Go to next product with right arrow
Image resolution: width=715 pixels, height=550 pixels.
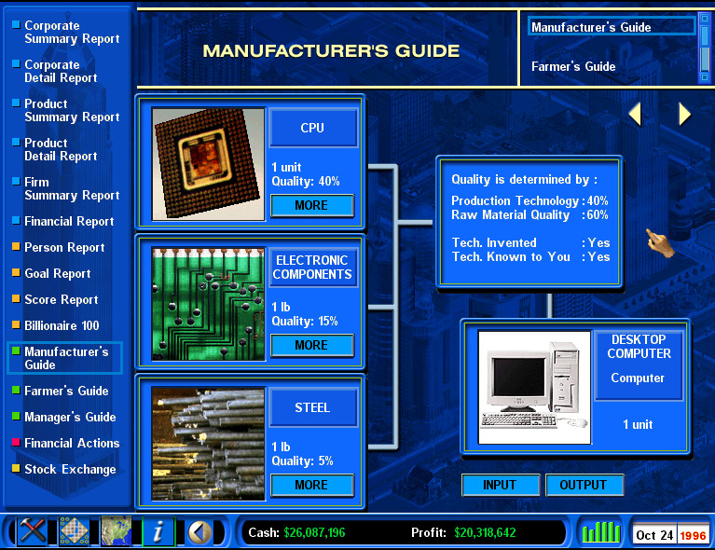point(684,114)
